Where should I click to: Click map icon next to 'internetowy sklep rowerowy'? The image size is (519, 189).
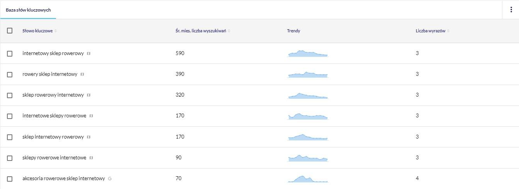pyautogui.click(x=88, y=54)
